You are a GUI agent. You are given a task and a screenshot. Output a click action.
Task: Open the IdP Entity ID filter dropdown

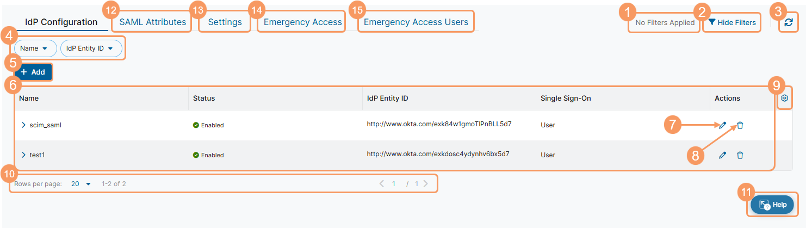[91, 48]
